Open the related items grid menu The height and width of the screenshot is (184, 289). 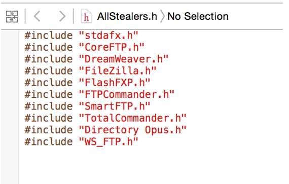(12, 17)
